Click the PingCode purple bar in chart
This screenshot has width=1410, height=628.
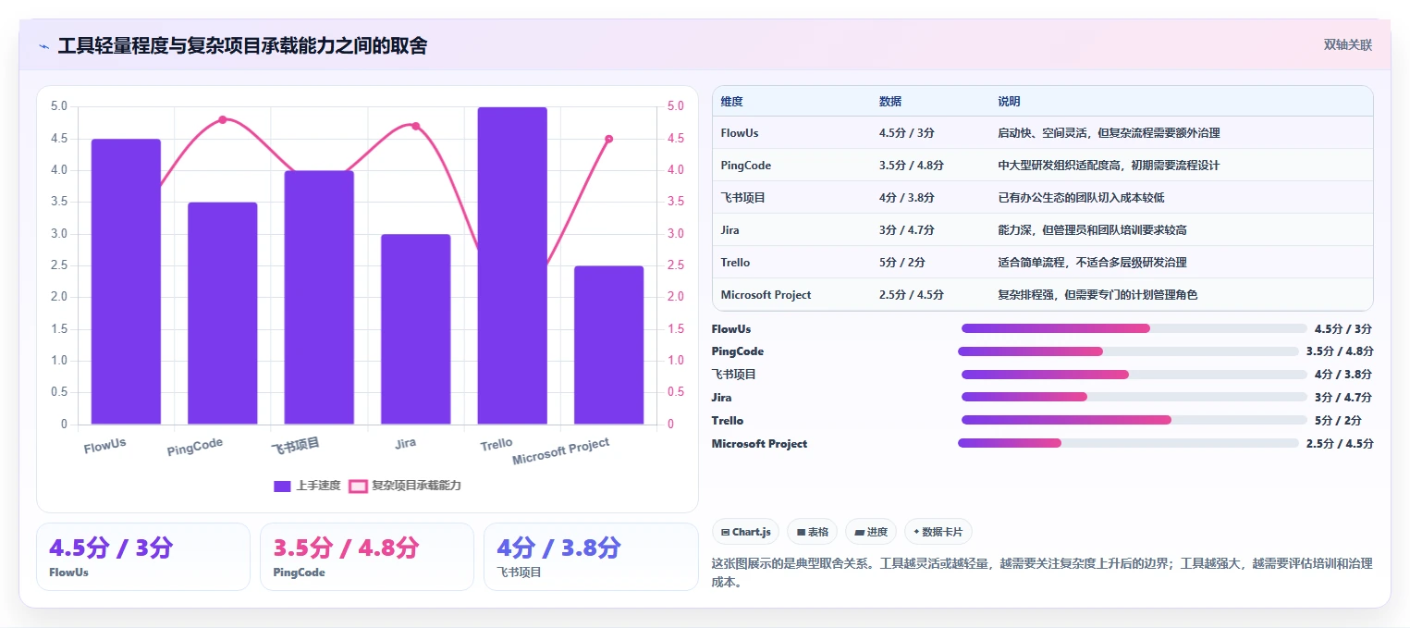click(x=222, y=314)
